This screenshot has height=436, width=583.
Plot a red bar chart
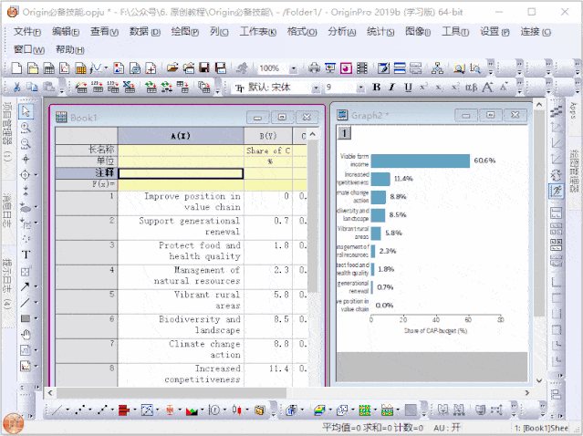[124, 410]
